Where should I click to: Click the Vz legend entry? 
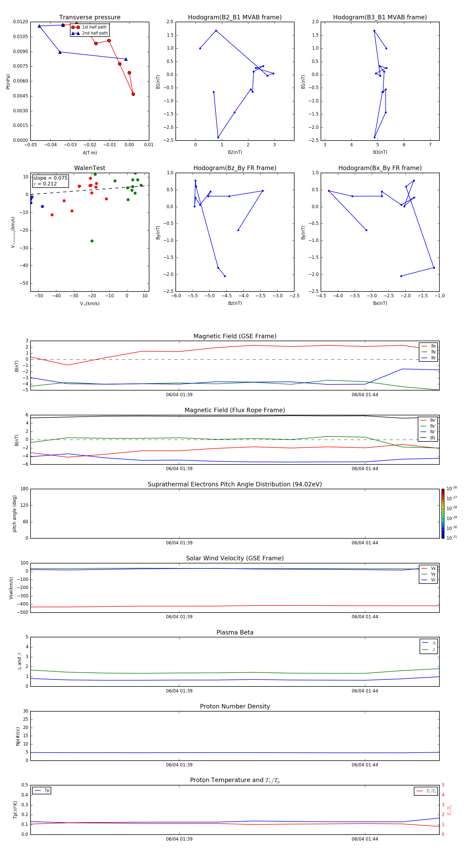tap(428, 580)
